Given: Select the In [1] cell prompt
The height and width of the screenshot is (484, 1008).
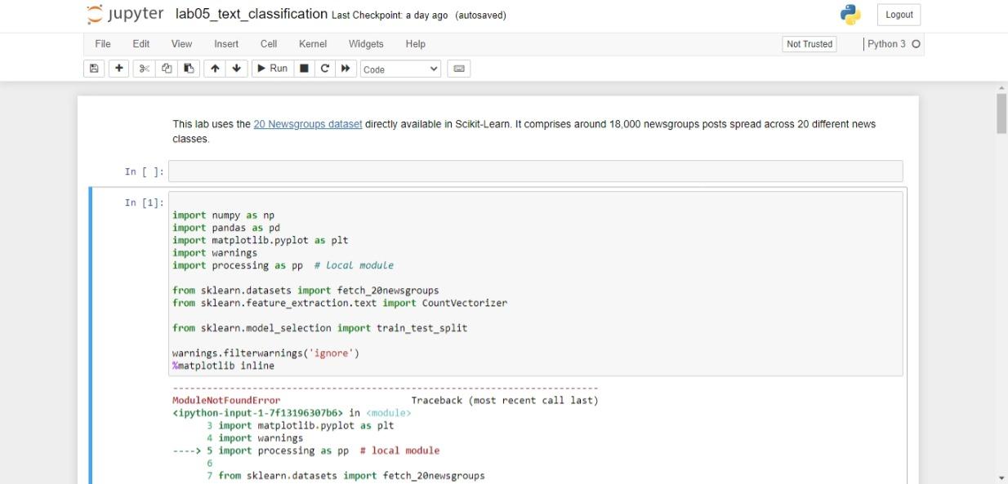Looking at the screenshot, I should 144,202.
